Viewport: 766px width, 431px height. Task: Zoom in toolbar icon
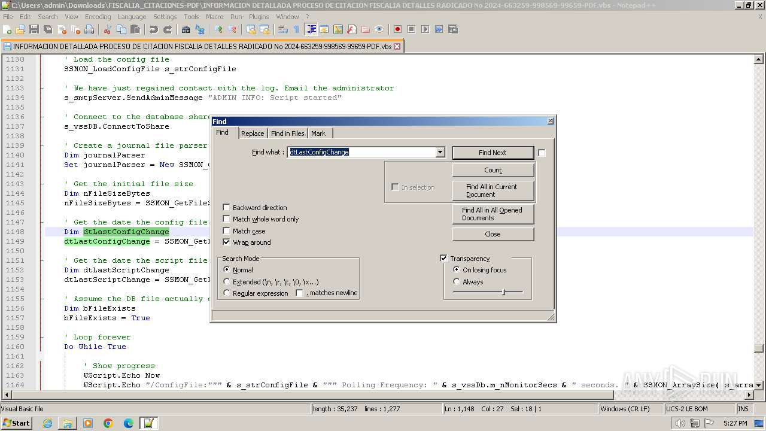click(x=218, y=29)
